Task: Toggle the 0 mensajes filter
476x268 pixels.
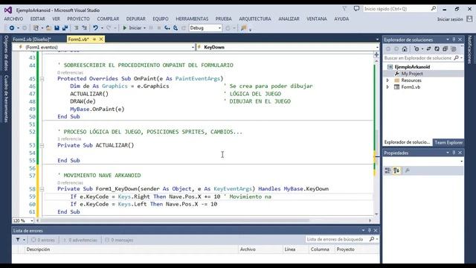Action: 119,240
